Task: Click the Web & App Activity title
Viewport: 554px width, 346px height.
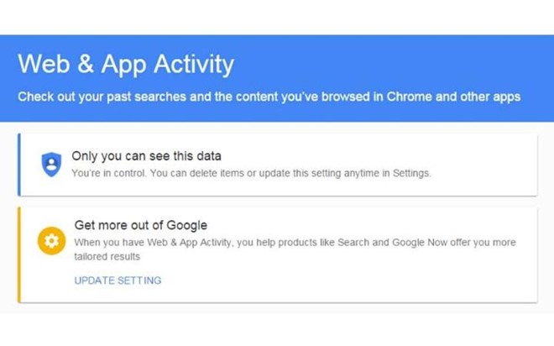Action: tap(126, 65)
